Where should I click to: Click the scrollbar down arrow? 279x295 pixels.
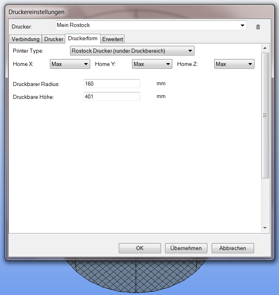265,228
